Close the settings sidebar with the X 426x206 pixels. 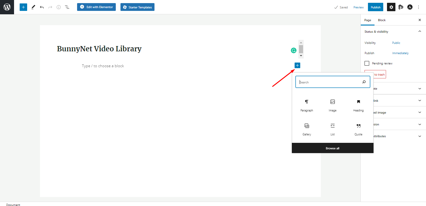click(x=419, y=20)
